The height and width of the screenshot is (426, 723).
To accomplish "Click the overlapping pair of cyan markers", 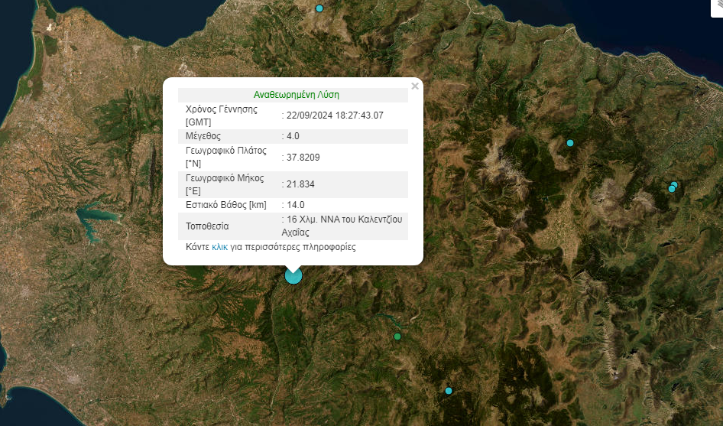I will pos(673,187).
